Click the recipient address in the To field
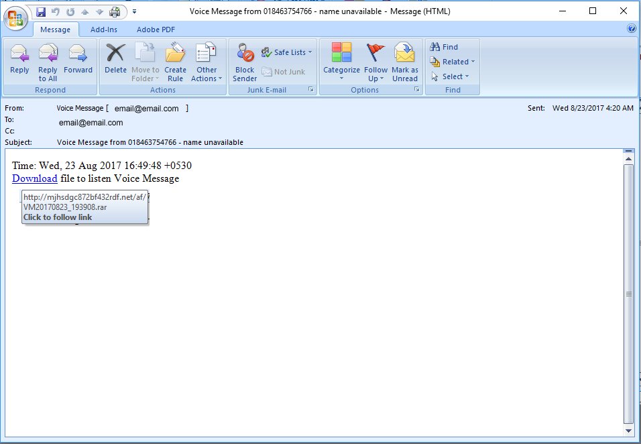 click(x=91, y=123)
